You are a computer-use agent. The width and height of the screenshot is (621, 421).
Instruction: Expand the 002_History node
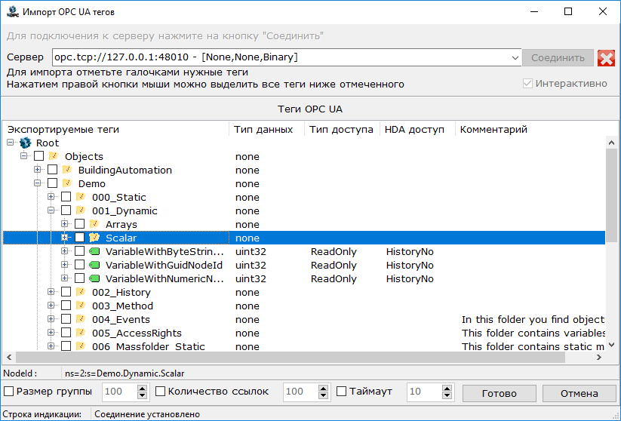pyautogui.click(x=51, y=291)
